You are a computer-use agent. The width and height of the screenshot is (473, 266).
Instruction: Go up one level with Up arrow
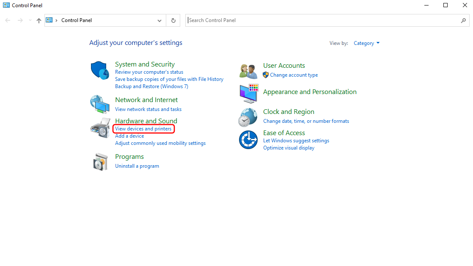point(38,20)
